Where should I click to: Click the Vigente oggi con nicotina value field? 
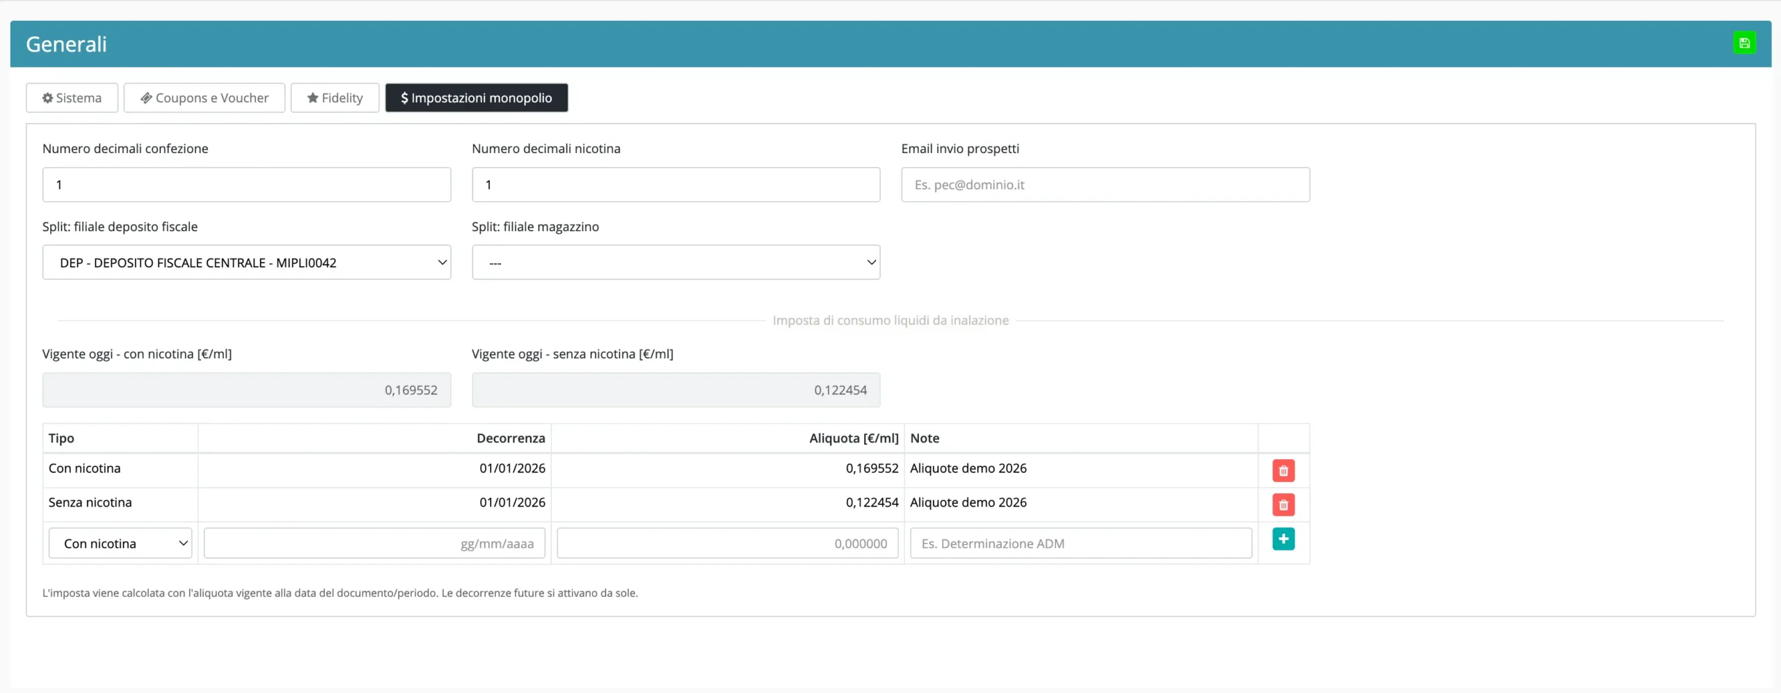pos(246,390)
